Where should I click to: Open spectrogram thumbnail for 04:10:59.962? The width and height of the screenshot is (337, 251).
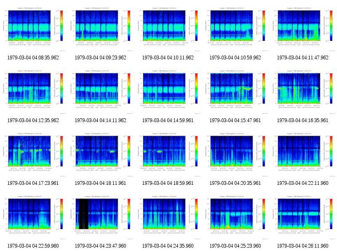(236, 29)
